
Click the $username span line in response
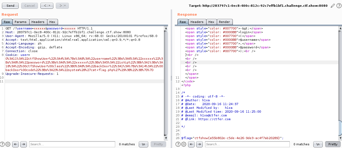(228, 40)
